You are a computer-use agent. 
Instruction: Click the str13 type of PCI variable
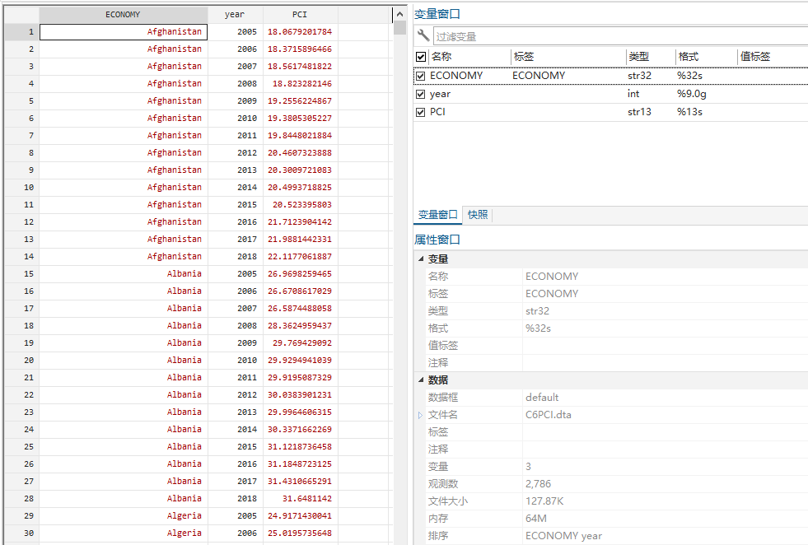point(639,112)
